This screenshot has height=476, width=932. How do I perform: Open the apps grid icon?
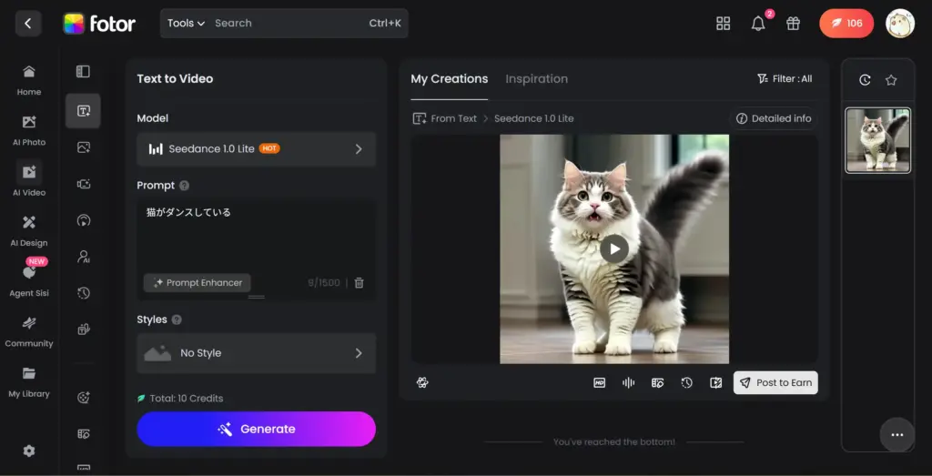click(x=724, y=24)
